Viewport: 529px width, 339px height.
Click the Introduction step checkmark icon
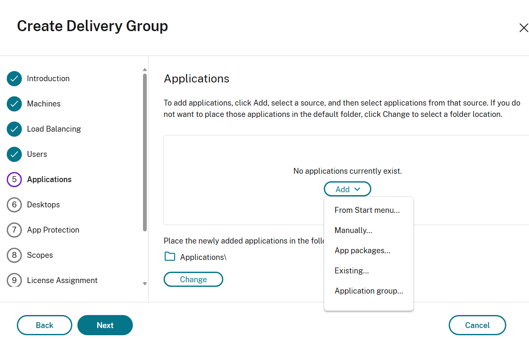14,79
